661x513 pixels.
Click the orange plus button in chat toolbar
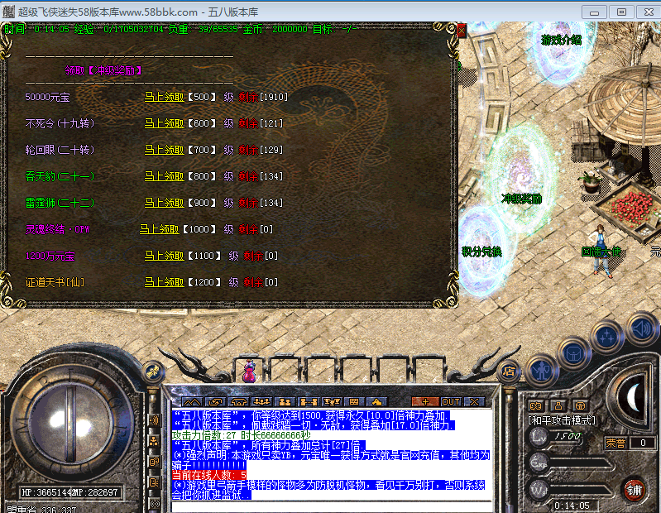[425, 402]
